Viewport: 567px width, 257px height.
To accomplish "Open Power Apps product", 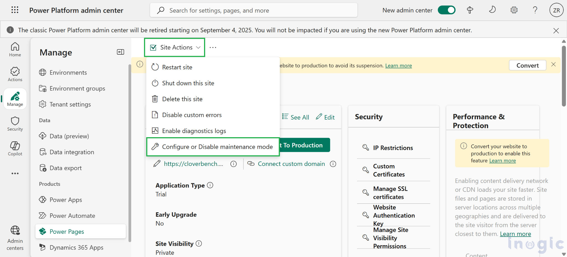I will click(80, 200).
